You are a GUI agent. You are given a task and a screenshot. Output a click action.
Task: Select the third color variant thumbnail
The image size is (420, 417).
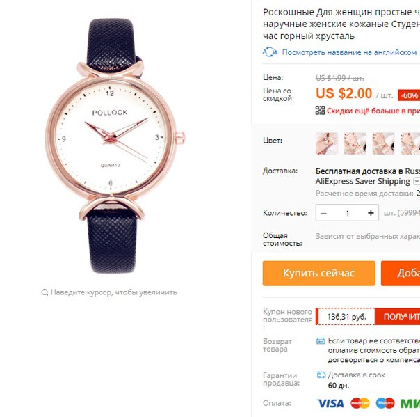pos(383,143)
